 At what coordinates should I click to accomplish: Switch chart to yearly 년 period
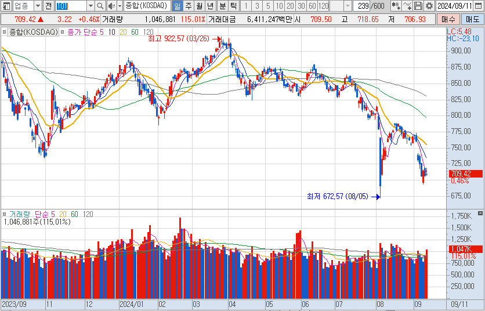click(211, 6)
